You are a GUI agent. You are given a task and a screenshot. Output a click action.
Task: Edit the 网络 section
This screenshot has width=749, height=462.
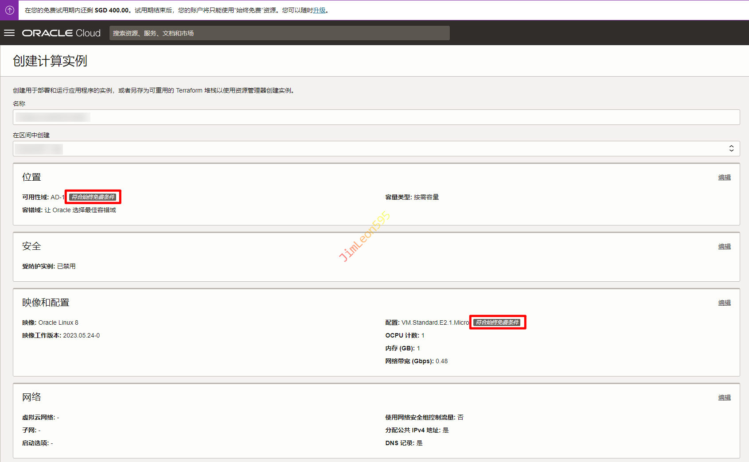pyautogui.click(x=724, y=397)
